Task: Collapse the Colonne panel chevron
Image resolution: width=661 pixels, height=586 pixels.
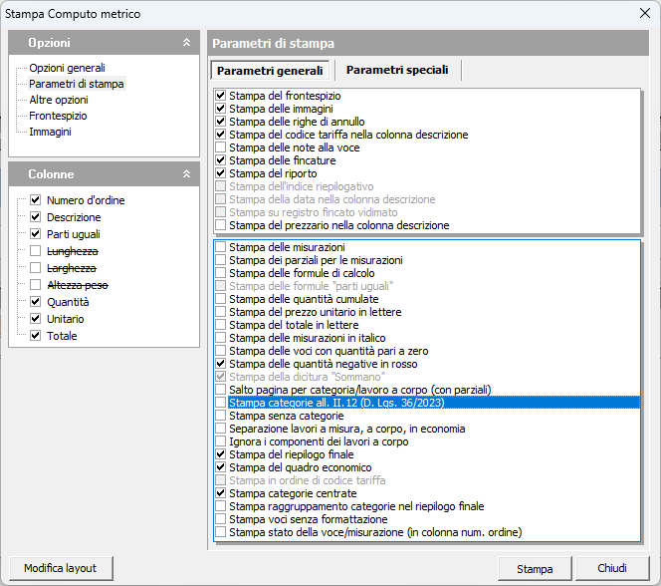Action: pyautogui.click(x=186, y=174)
